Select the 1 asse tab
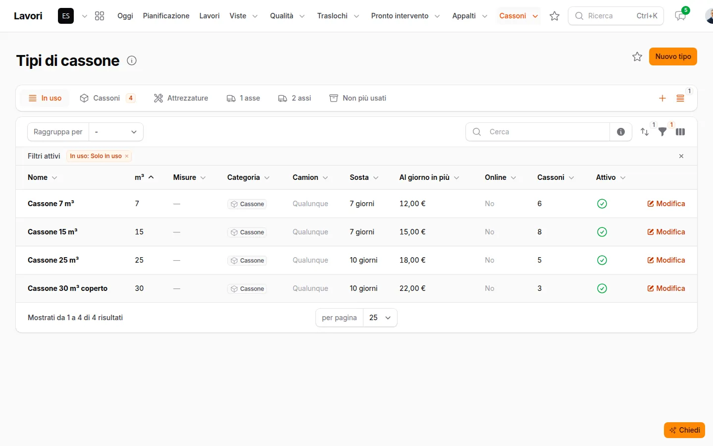Image resolution: width=713 pixels, height=446 pixels. pyautogui.click(x=244, y=98)
